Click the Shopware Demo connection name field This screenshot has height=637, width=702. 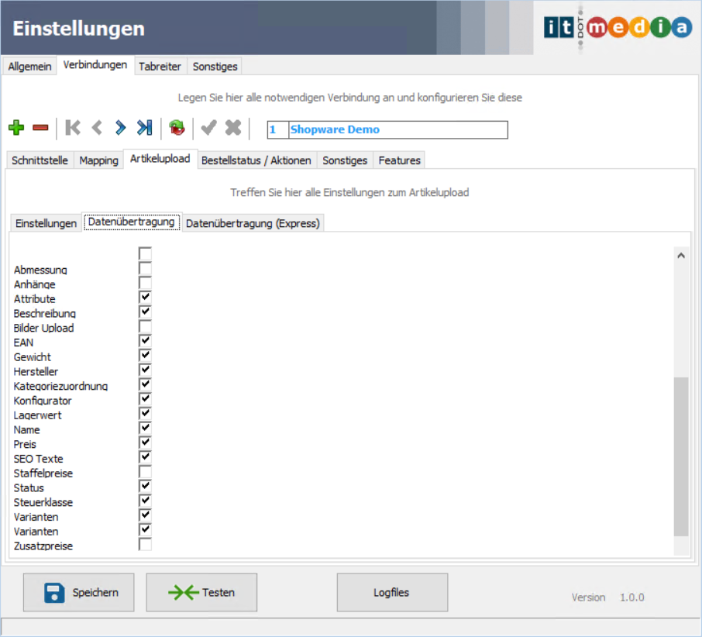coord(397,129)
